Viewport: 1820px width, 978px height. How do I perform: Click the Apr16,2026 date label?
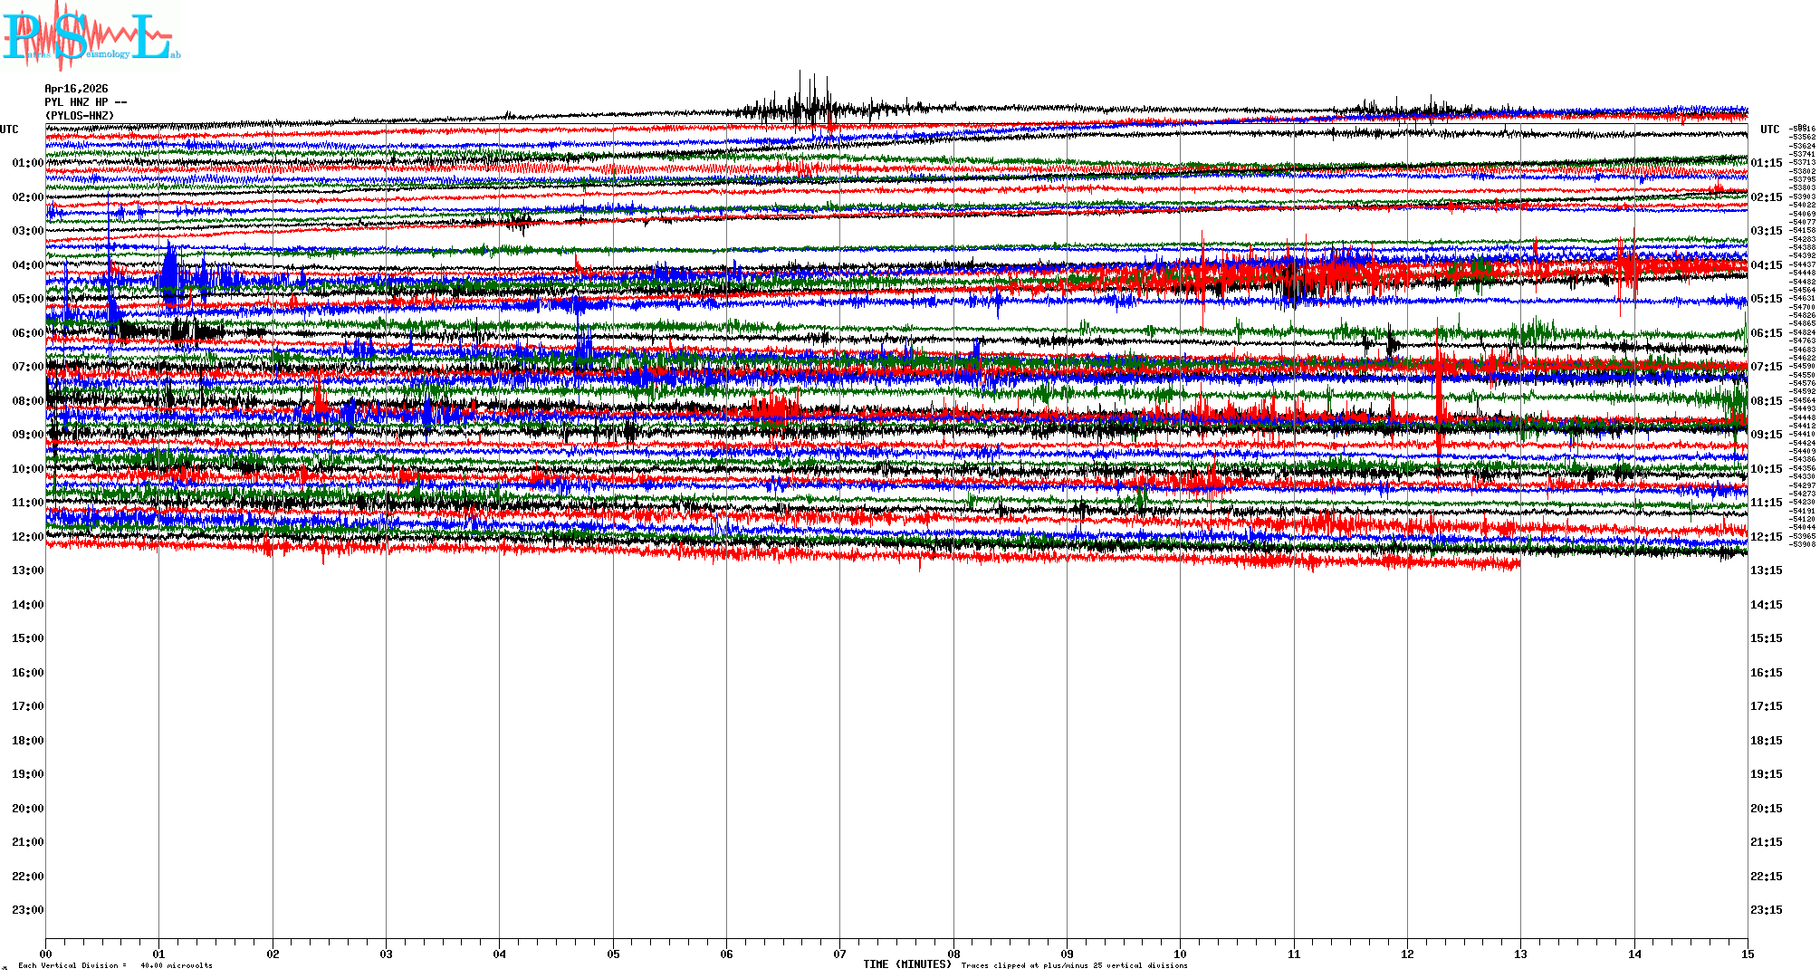(x=76, y=89)
